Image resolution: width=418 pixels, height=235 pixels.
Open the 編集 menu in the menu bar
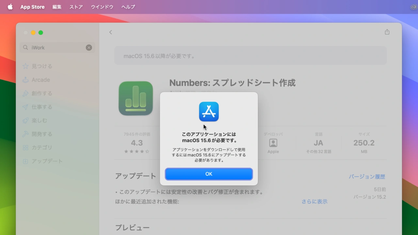pos(57,7)
